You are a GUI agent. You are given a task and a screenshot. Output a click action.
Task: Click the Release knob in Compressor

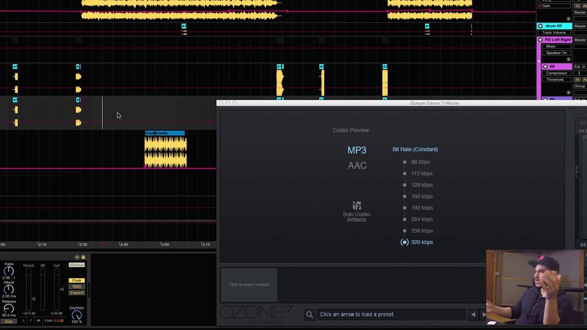[x=9, y=308]
